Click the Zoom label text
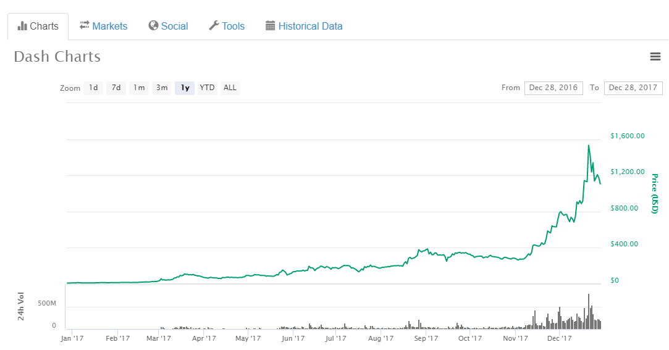 point(70,88)
